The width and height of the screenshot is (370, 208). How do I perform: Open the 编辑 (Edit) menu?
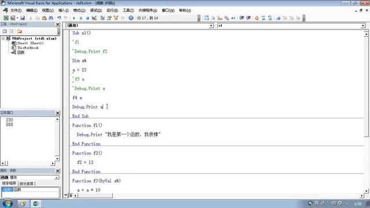(x=32, y=10)
